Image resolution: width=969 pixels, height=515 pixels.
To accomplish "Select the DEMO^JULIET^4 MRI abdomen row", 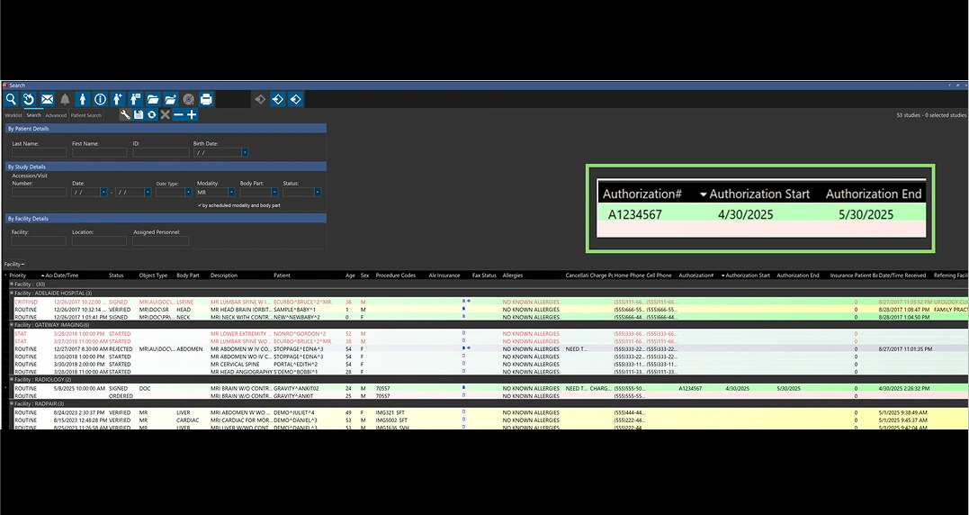I will pos(490,412).
